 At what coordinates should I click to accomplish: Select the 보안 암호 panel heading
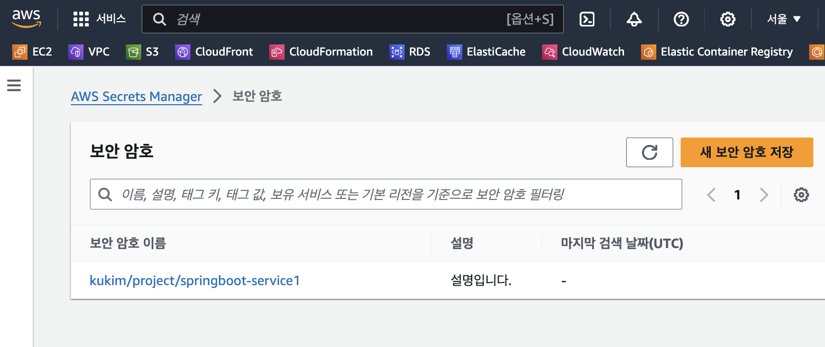[x=122, y=152]
